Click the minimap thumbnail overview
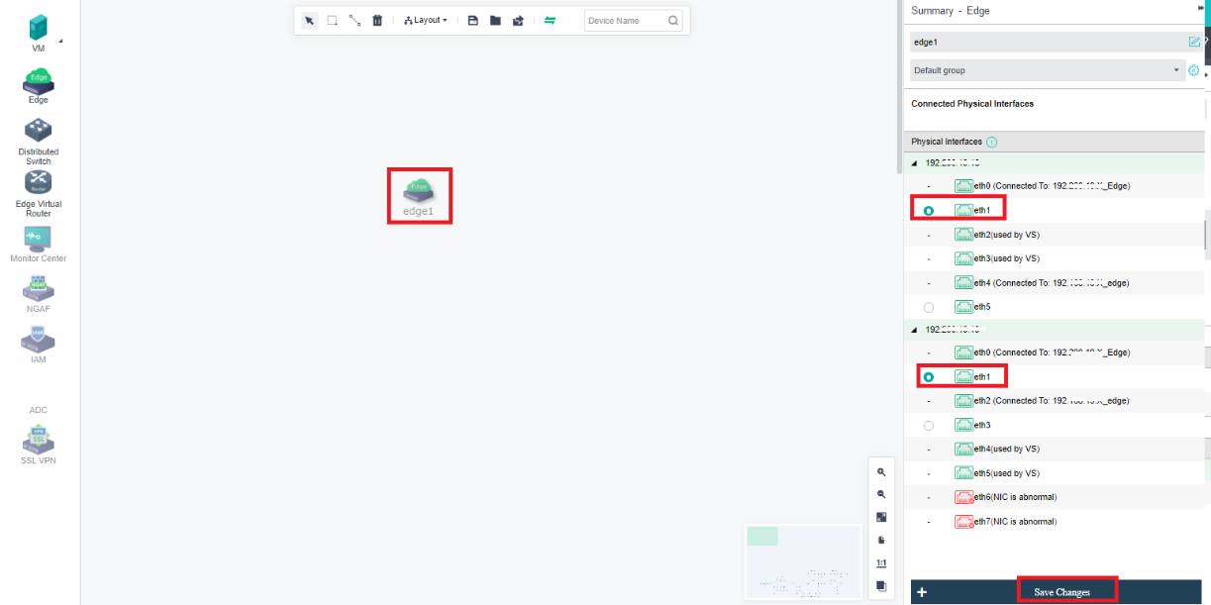The width and height of the screenshot is (1211, 605). click(803, 561)
